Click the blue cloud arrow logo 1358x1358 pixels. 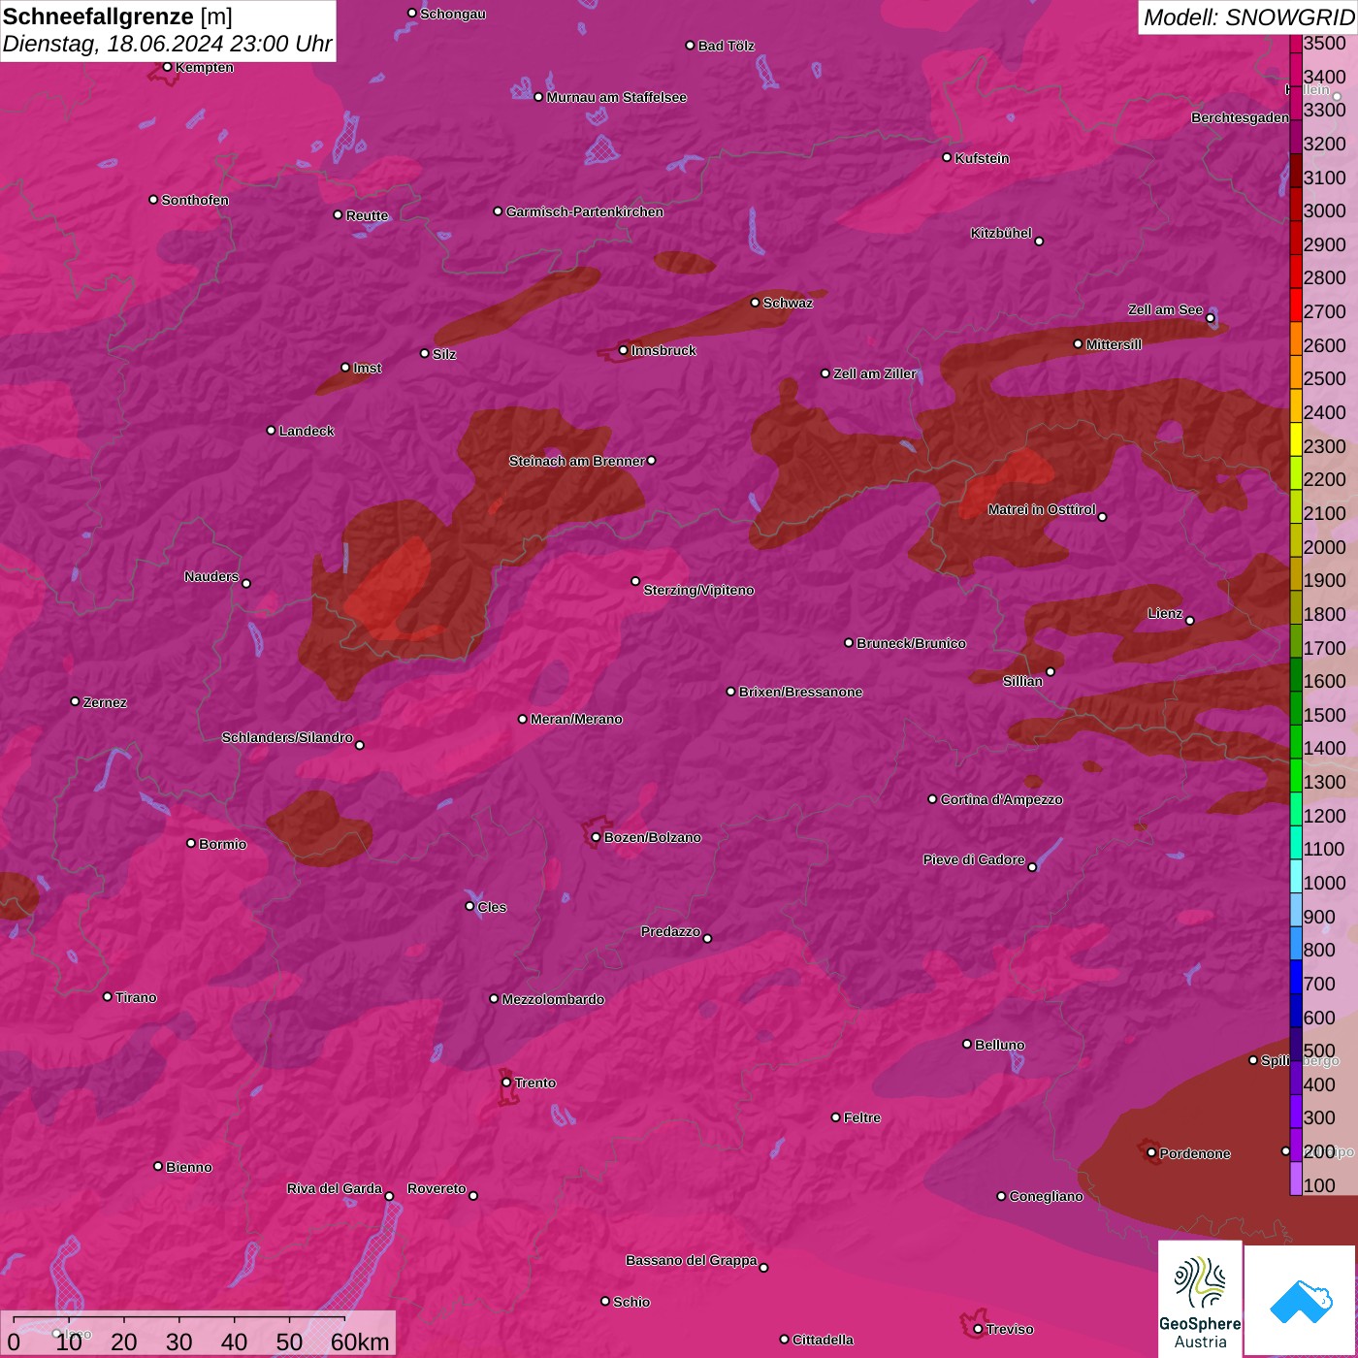pos(1301,1301)
